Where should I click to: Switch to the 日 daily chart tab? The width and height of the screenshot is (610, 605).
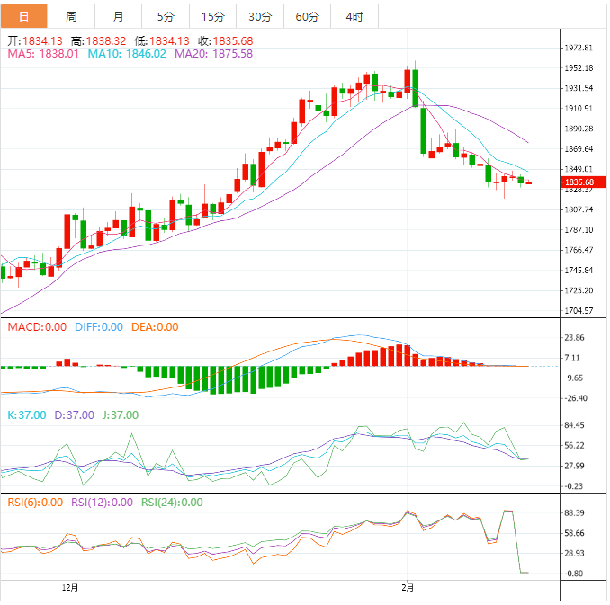(x=23, y=16)
